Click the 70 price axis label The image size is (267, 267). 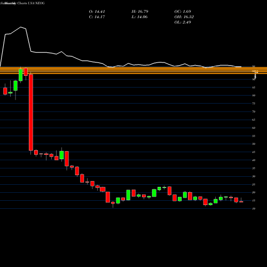pyautogui.click(x=254, y=112)
